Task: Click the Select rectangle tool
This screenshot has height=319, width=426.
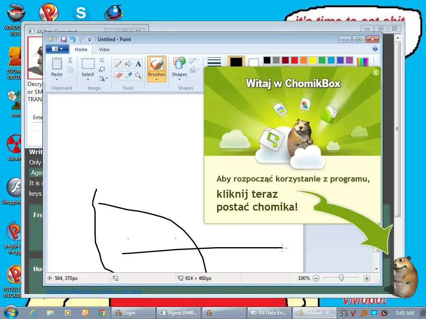Action: 88,64
